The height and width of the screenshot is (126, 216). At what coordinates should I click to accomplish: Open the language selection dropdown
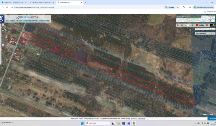click(187, 25)
